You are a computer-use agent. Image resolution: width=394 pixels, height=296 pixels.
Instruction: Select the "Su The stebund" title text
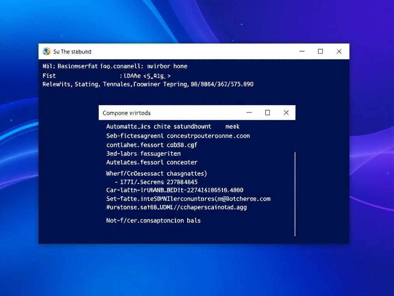coord(72,52)
